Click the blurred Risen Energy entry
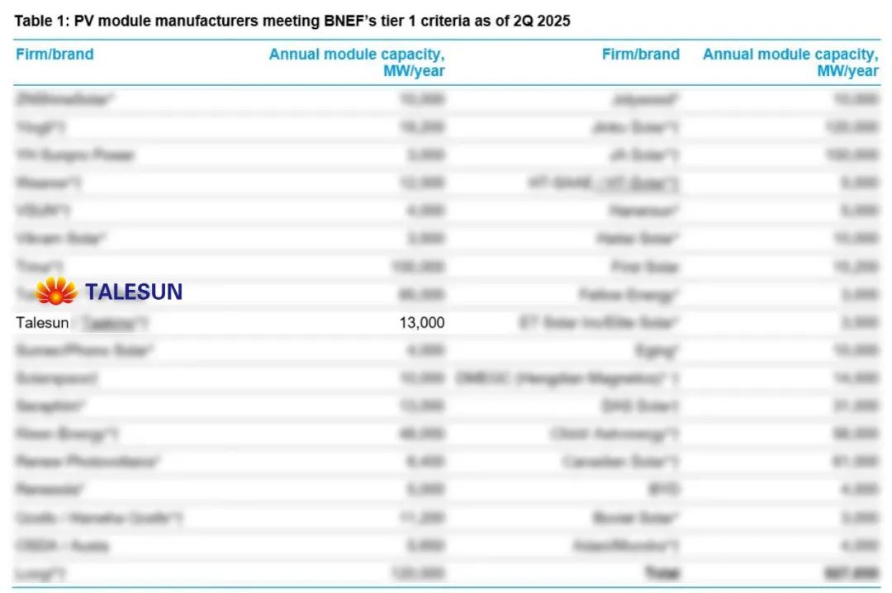The width and height of the screenshot is (892, 593). pyautogui.click(x=68, y=434)
